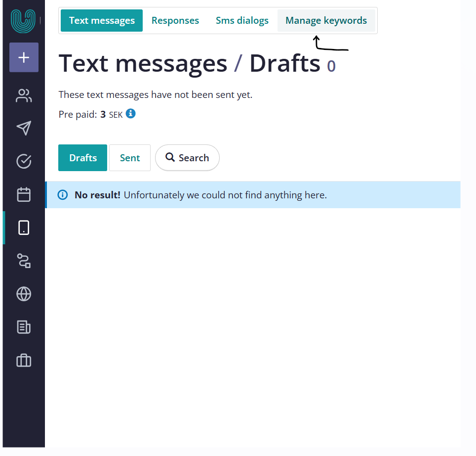Click "These text messages have not been sent yet."
Image resolution: width=476 pixels, height=456 pixels.
coord(156,94)
